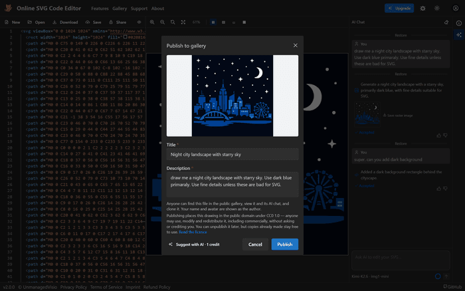Click the UnmanagedVisio footer link
This screenshot has width=465, height=291.
(38, 287)
